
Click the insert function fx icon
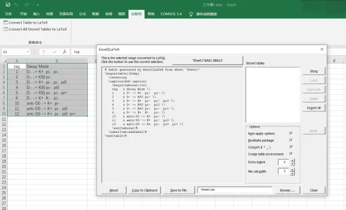click(64, 52)
